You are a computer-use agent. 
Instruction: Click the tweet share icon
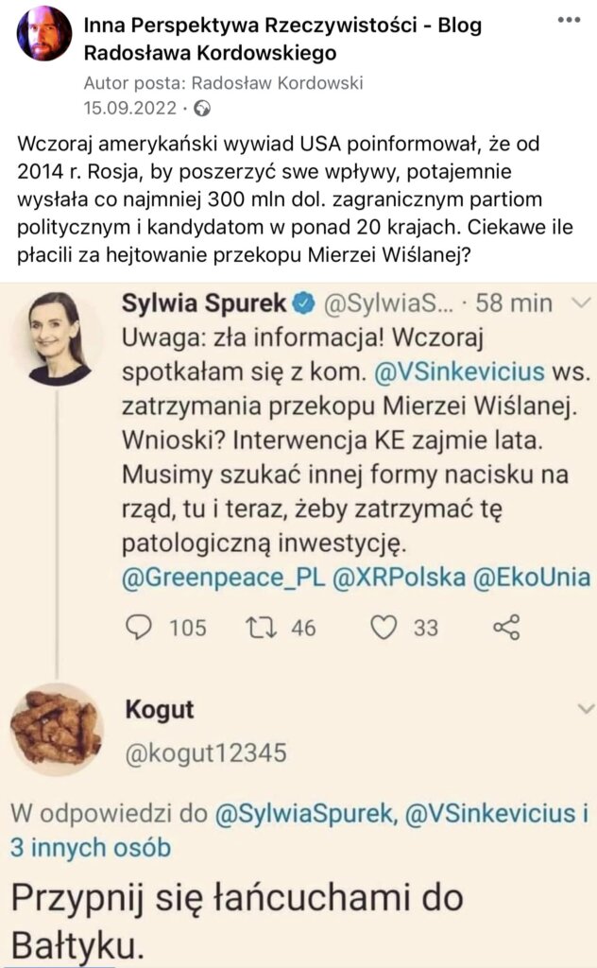click(506, 627)
